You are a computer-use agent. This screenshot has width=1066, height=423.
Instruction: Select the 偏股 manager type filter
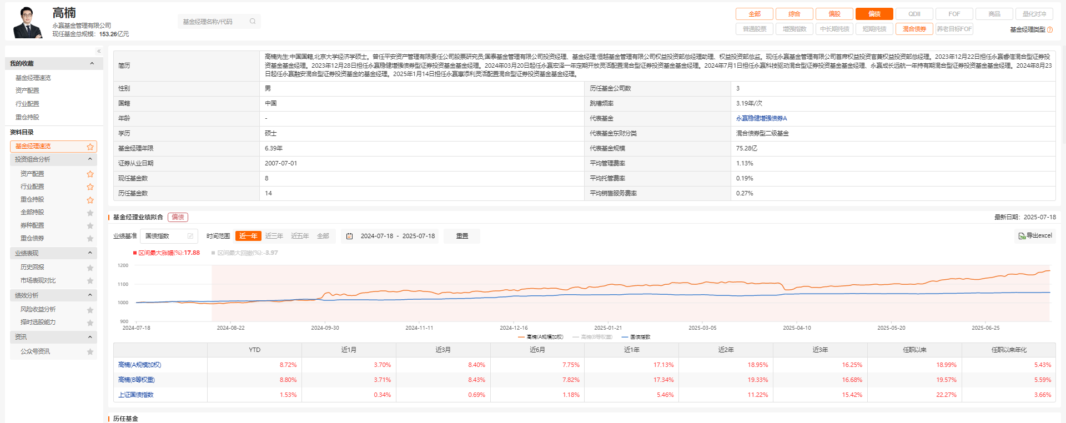tap(834, 14)
